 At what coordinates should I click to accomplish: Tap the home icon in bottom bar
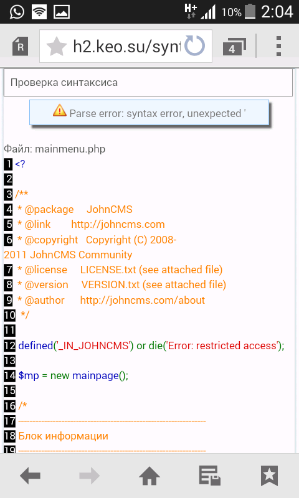click(x=149, y=476)
